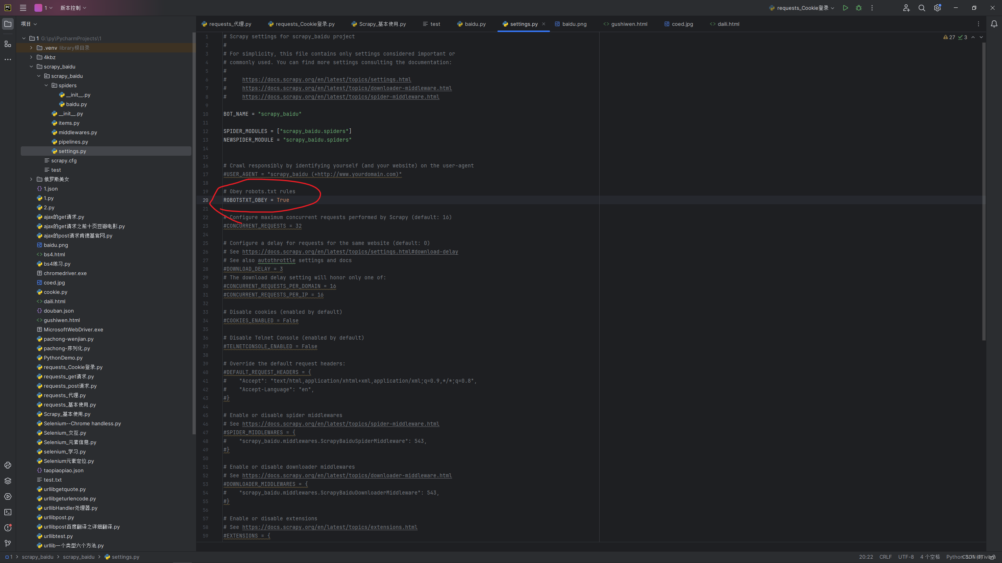The width and height of the screenshot is (1002, 563).
Task: Toggle the Project tool window folder icon
Action: point(8,24)
